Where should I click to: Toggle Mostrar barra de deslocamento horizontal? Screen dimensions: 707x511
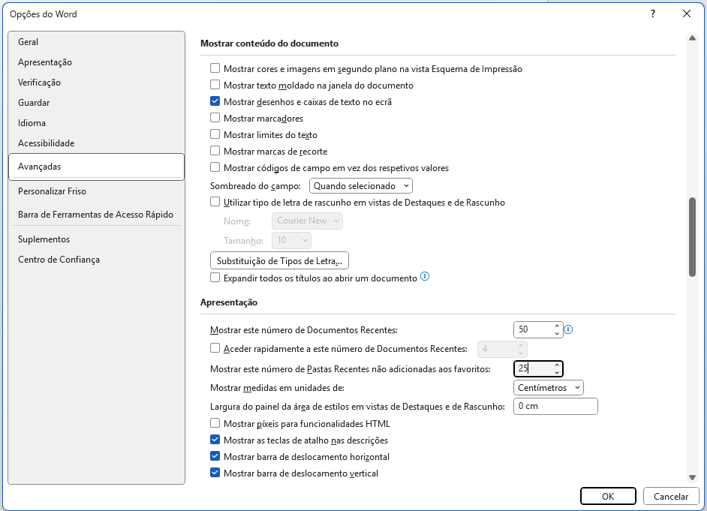[x=215, y=456]
